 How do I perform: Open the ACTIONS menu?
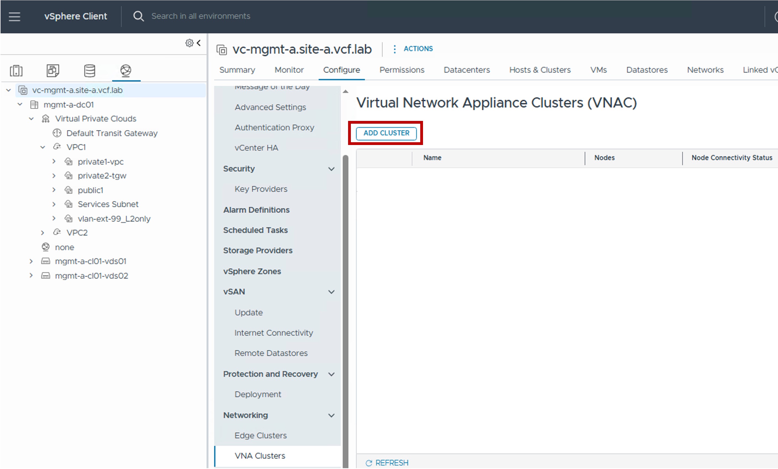point(413,49)
